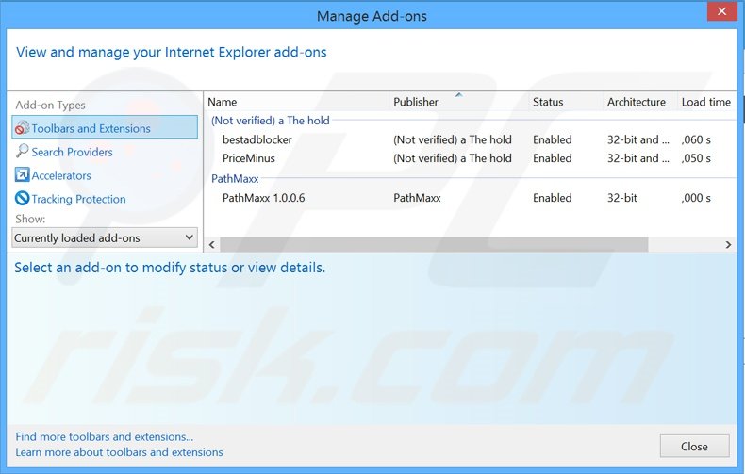This screenshot has width=745, height=474.
Task: Sort list by Publisher column header
Action: click(x=459, y=102)
